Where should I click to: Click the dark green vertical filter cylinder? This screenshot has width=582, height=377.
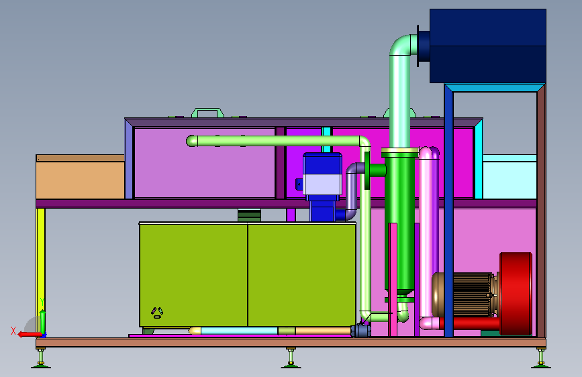click(x=400, y=223)
